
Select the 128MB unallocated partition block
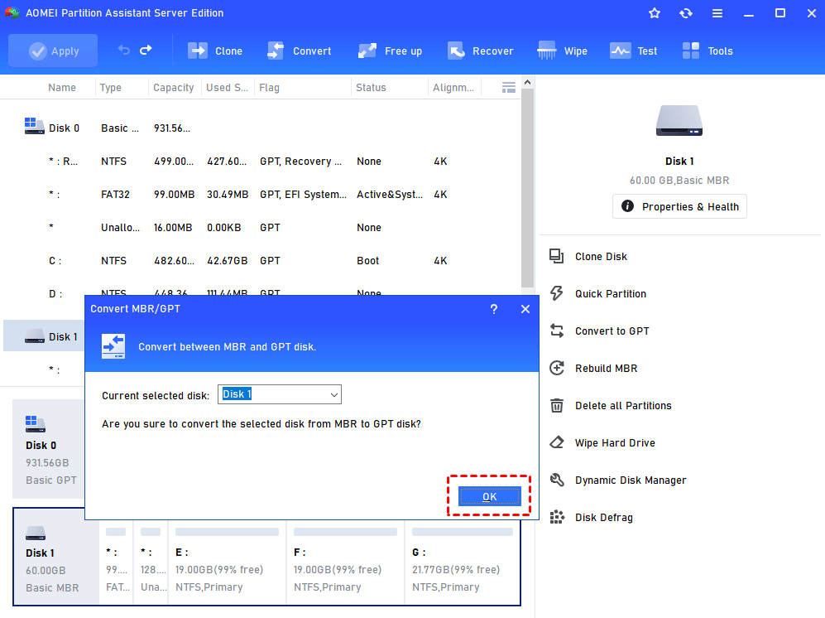point(151,562)
